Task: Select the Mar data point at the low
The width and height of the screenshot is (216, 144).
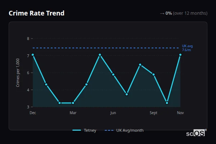Action: point(73,103)
